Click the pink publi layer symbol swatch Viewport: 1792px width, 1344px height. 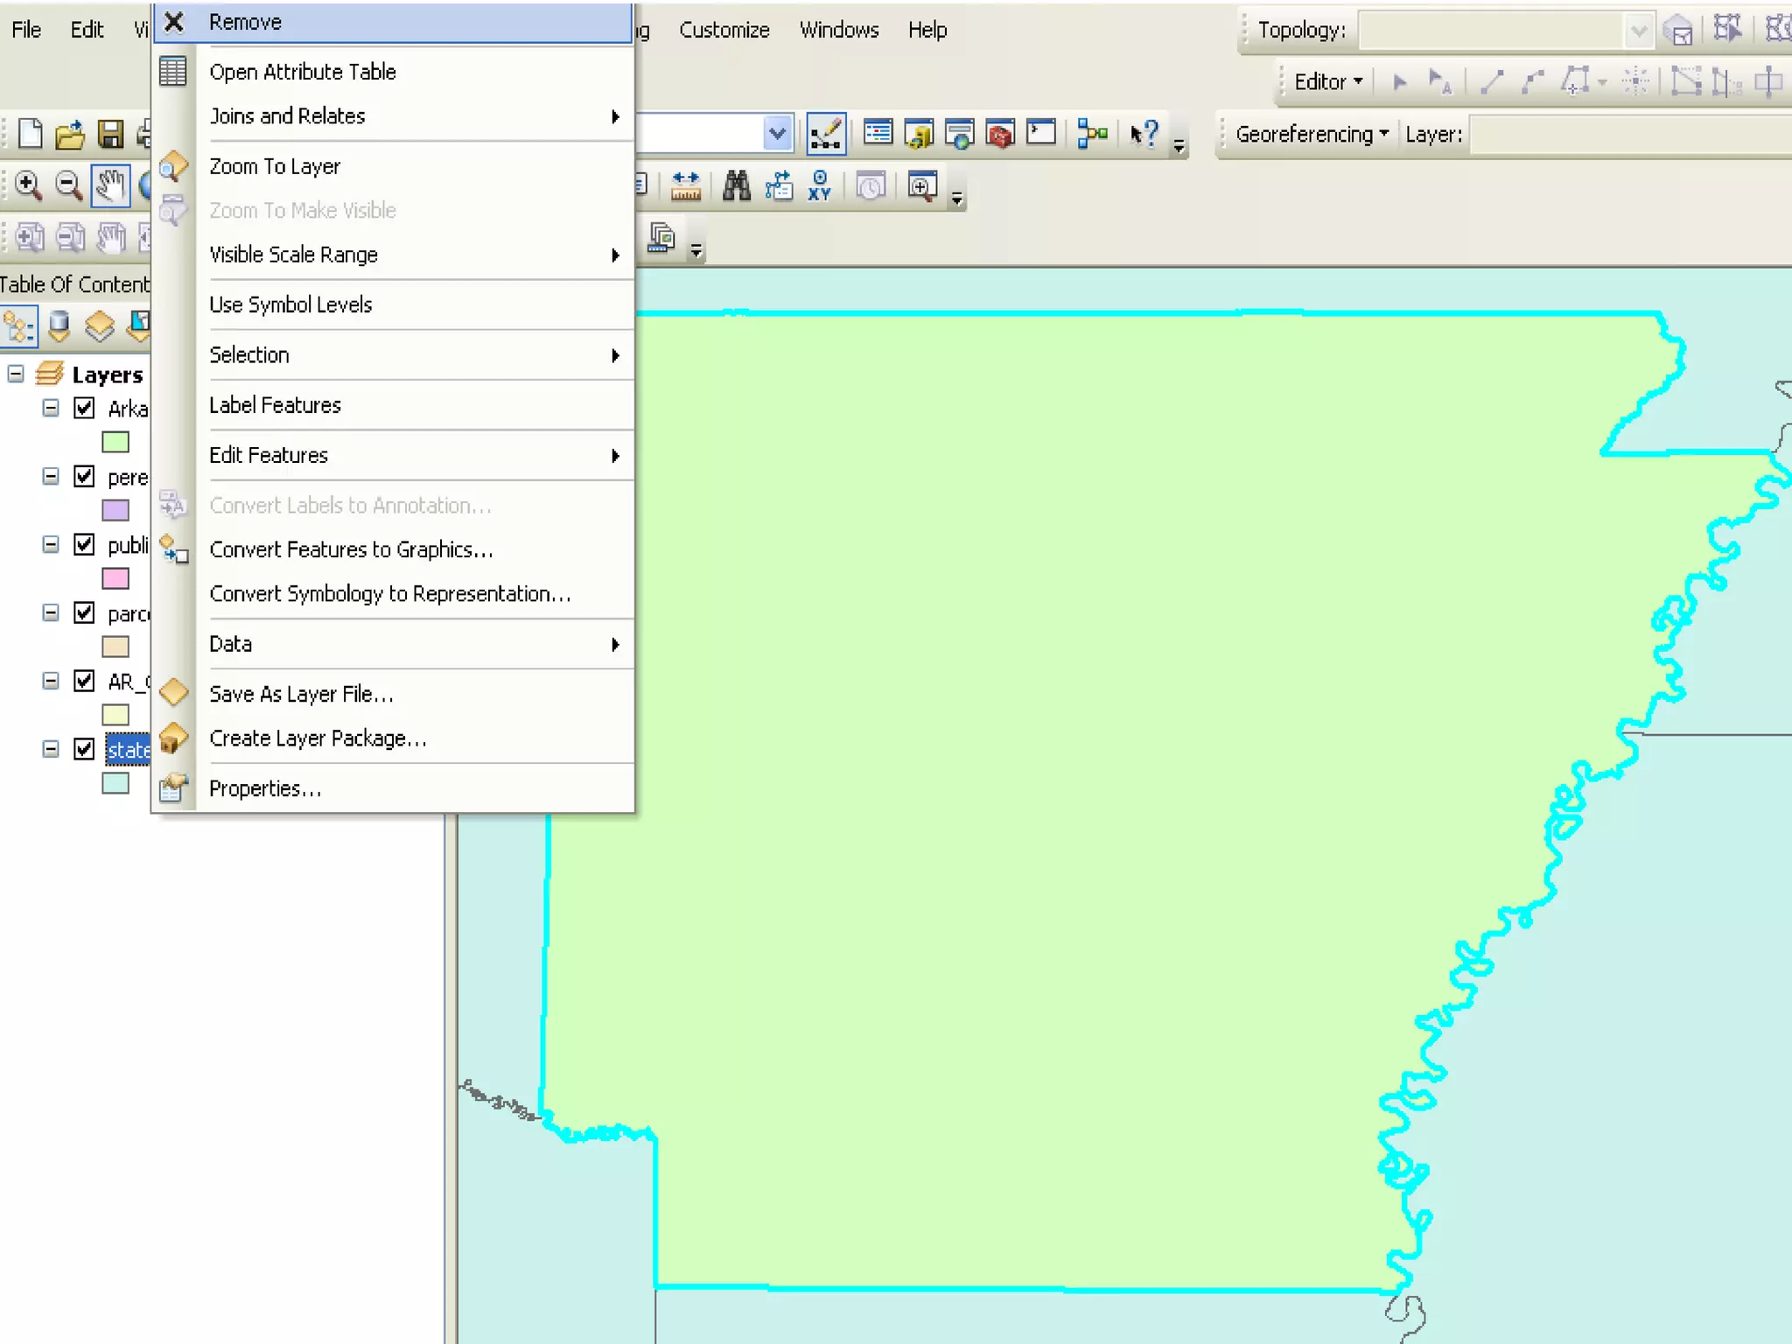115,578
